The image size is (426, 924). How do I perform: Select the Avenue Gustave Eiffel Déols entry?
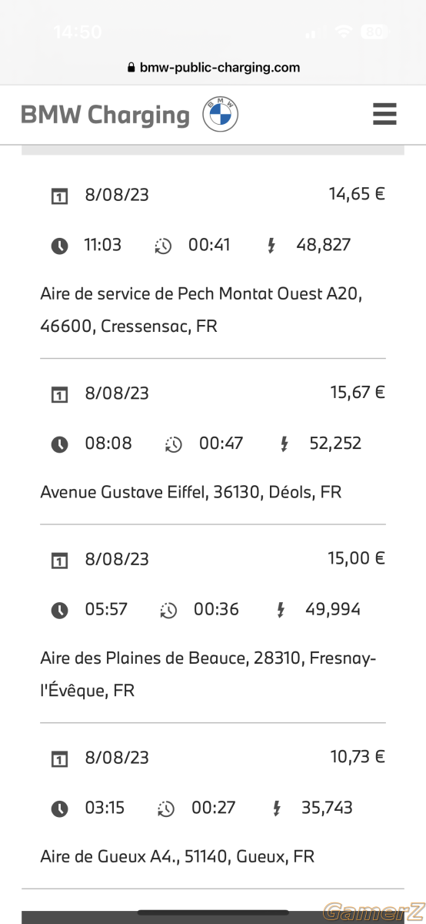(213, 442)
